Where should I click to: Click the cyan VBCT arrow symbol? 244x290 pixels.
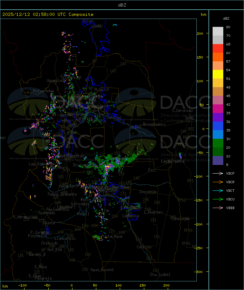tap(218, 190)
